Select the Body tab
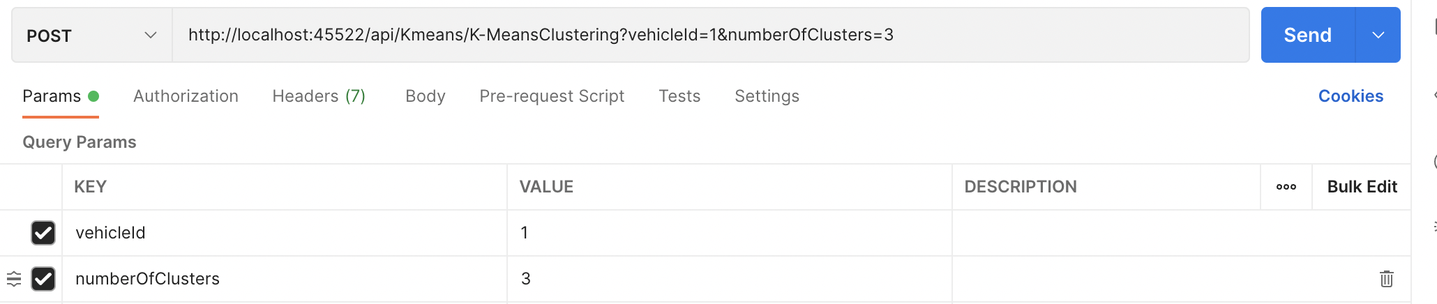 pos(426,96)
